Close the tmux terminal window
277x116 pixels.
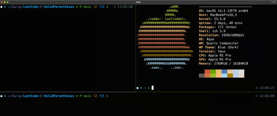tap(2, 2)
